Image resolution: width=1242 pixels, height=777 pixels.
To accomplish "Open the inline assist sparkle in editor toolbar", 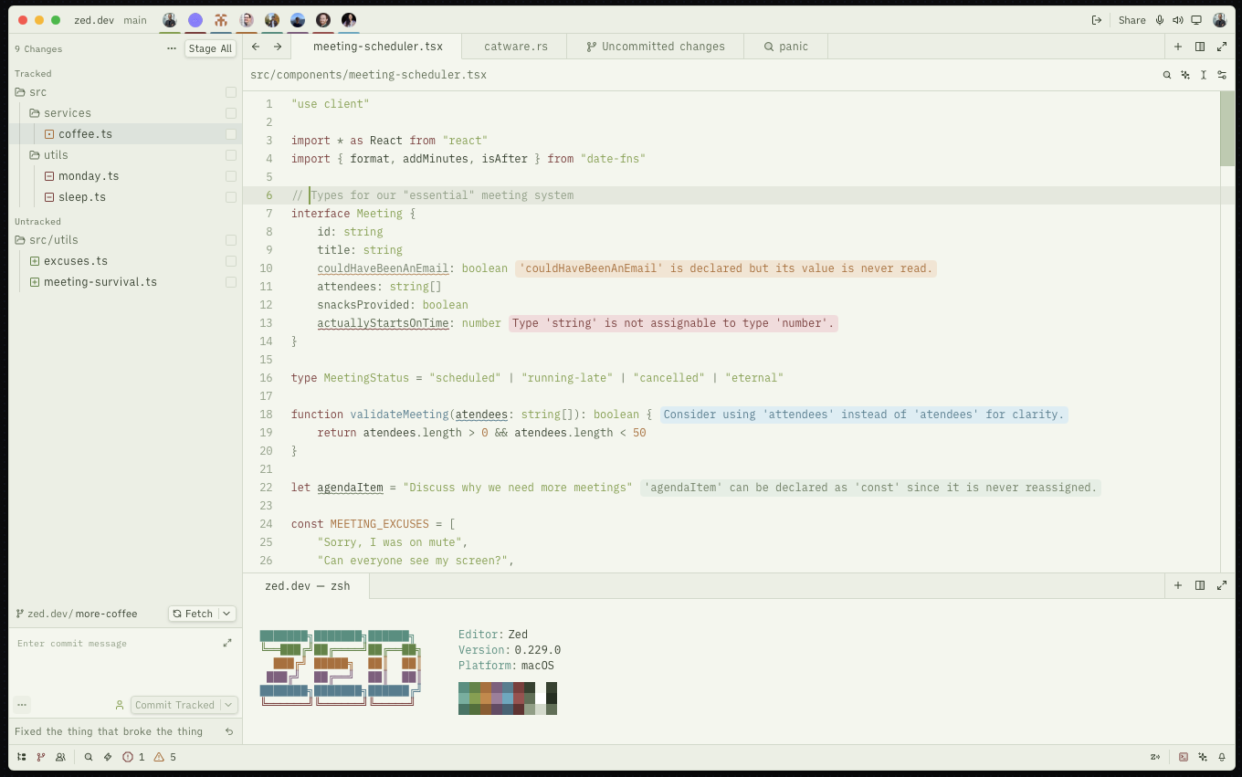I will 1185,75.
